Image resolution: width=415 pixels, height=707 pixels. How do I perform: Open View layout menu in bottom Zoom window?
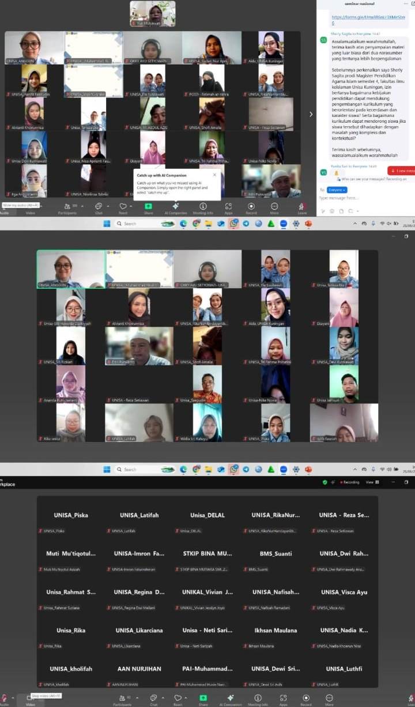[x=373, y=482]
